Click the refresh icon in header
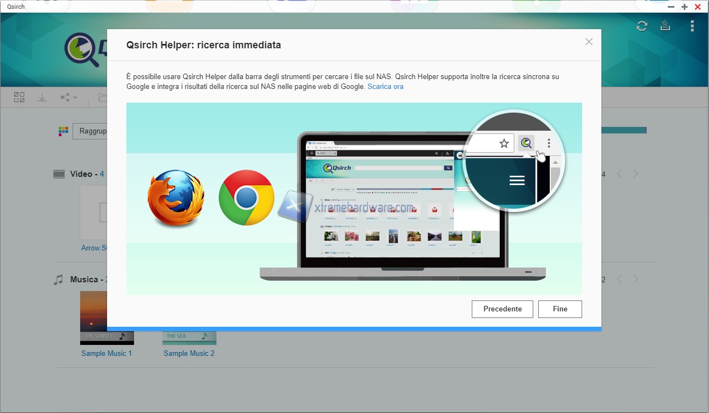The width and height of the screenshot is (709, 413). coord(641,26)
